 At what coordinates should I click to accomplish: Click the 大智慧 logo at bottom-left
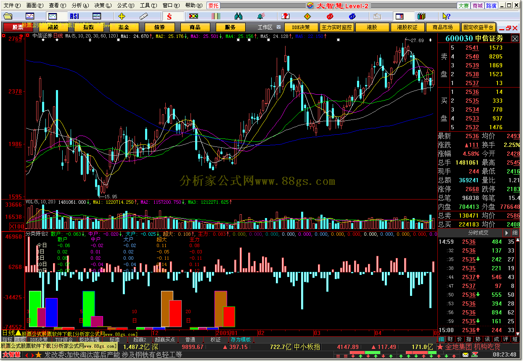pos(11,355)
